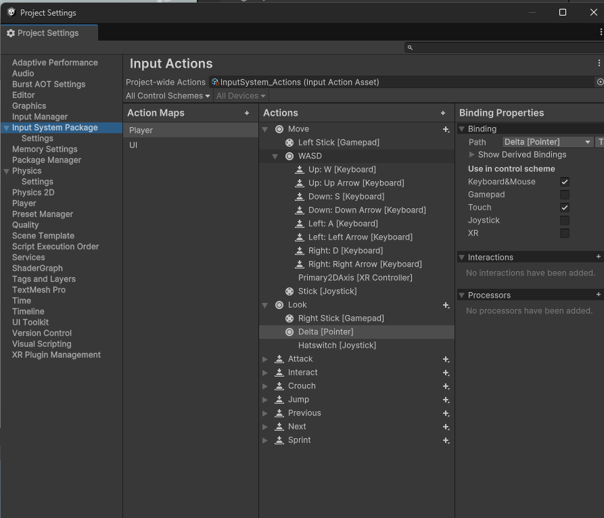Add a new interaction with plus icon

click(598, 257)
